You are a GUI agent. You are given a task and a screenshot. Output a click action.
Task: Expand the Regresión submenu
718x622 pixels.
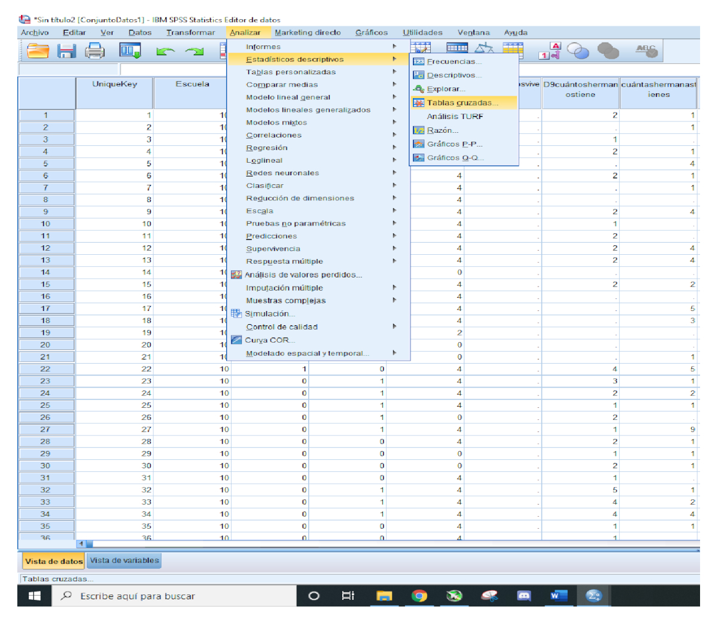[x=267, y=148]
